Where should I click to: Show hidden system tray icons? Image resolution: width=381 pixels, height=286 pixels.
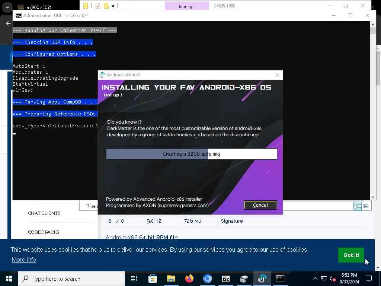coord(315,279)
